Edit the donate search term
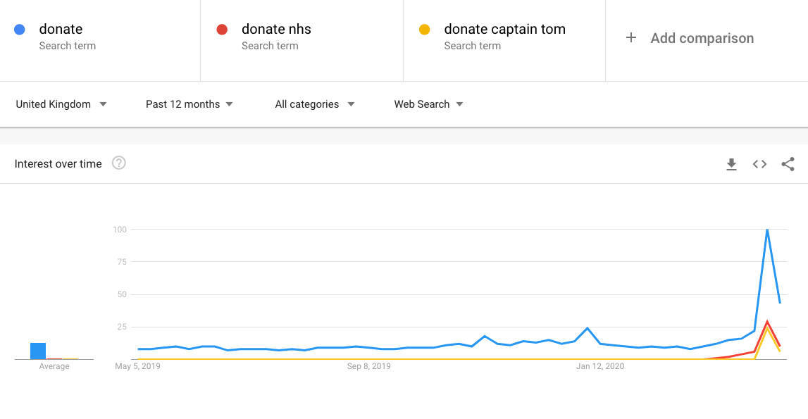Image resolution: width=808 pixels, height=419 pixels. pyautogui.click(x=61, y=30)
